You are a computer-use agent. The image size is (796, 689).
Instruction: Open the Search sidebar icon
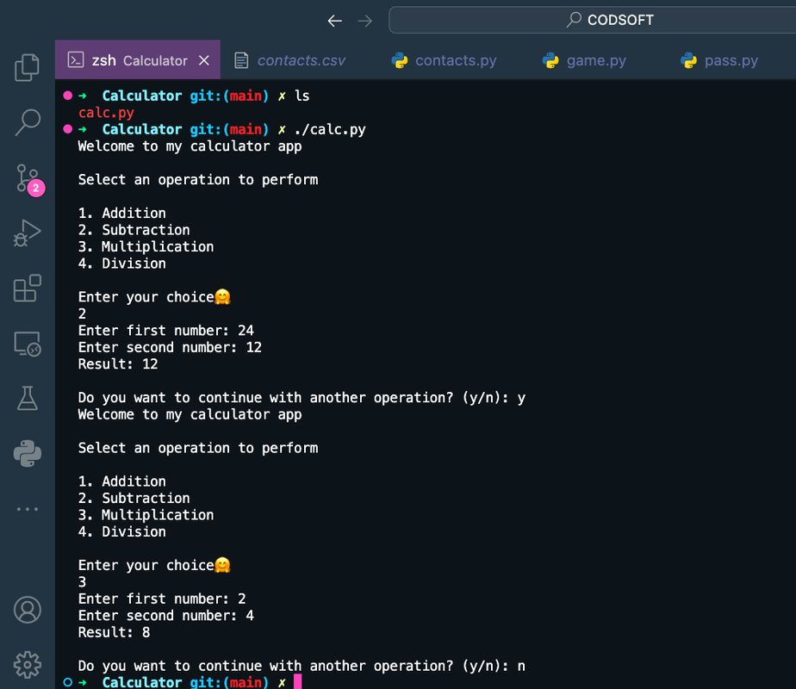(x=27, y=122)
